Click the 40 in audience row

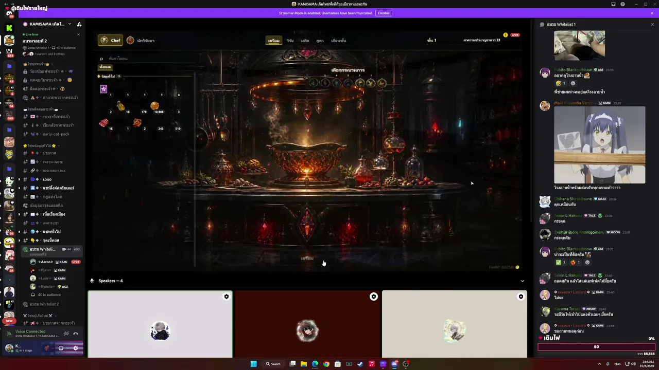(49, 295)
